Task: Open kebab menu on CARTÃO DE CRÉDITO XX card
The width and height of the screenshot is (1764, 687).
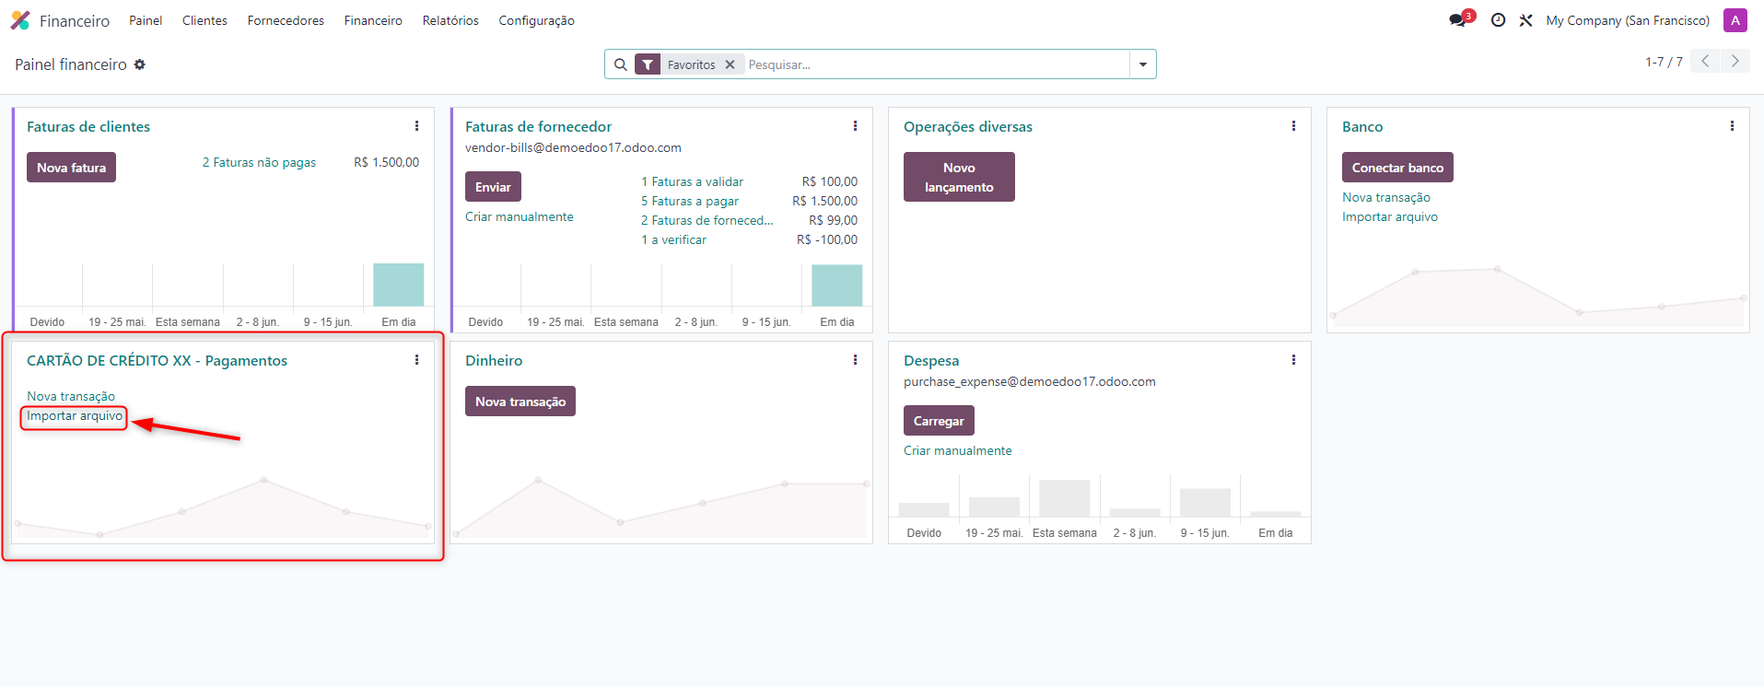Action: (x=416, y=360)
